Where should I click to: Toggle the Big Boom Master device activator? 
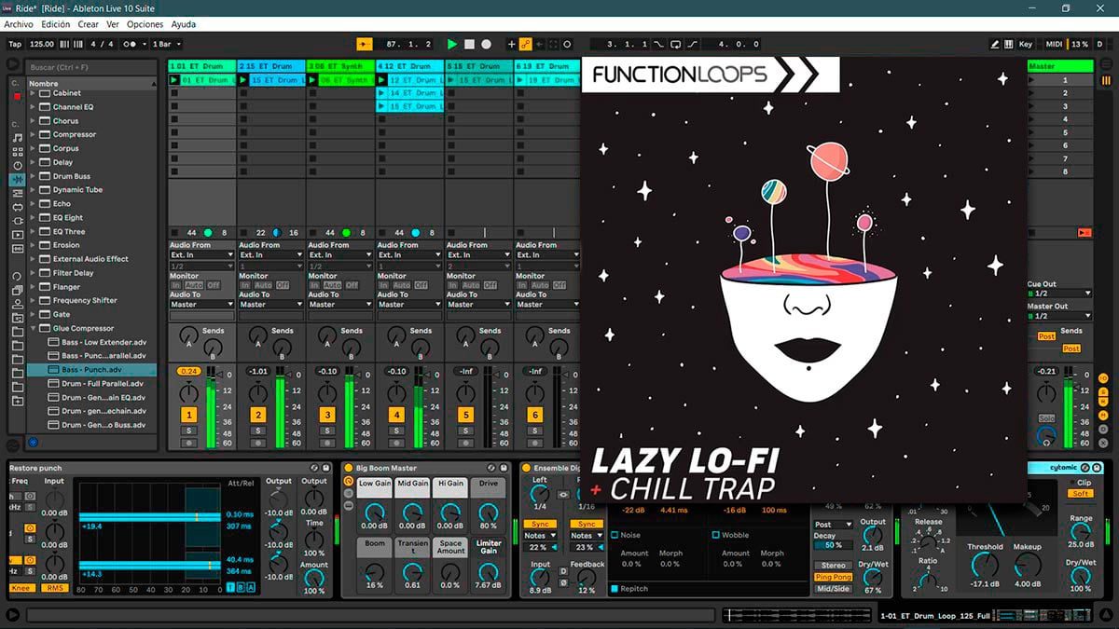pos(349,468)
